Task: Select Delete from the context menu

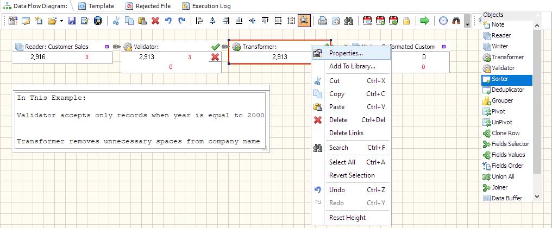Action: (x=352, y=120)
